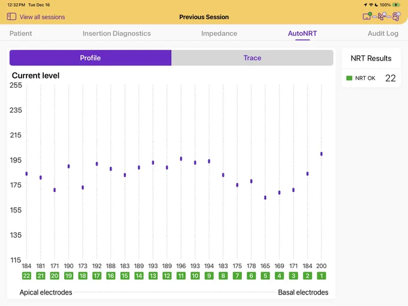This screenshot has height=306, width=408.
Task: Go to the Impedance tab
Action: [219, 34]
